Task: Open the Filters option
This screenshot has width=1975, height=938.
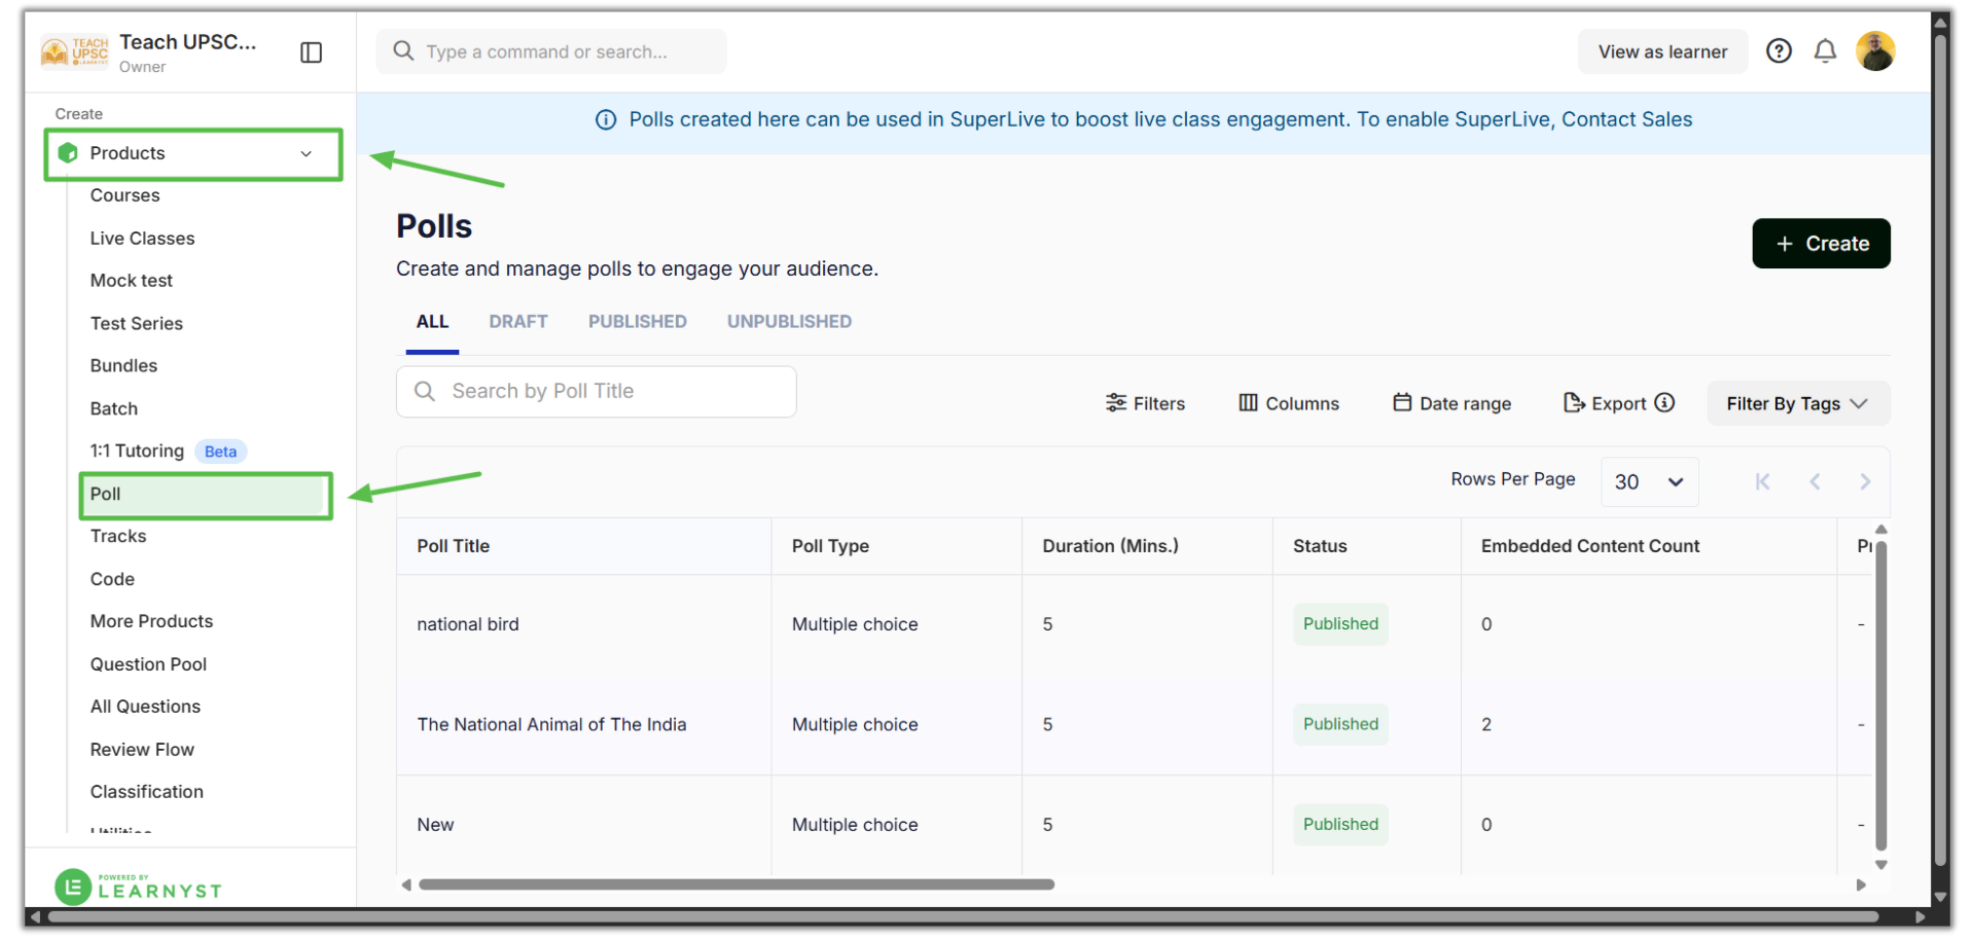Action: 1145,403
